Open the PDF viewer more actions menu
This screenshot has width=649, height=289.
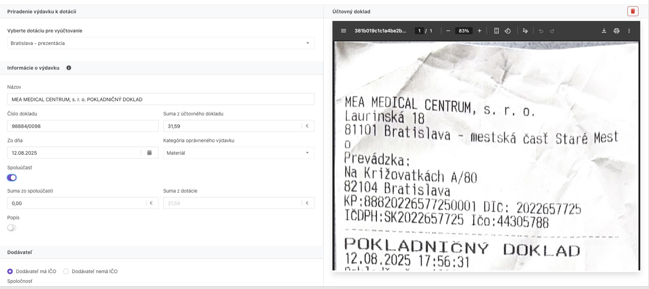click(x=629, y=31)
